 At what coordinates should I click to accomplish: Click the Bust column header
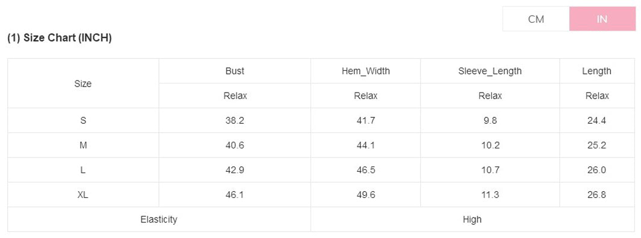(x=235, y=71)
